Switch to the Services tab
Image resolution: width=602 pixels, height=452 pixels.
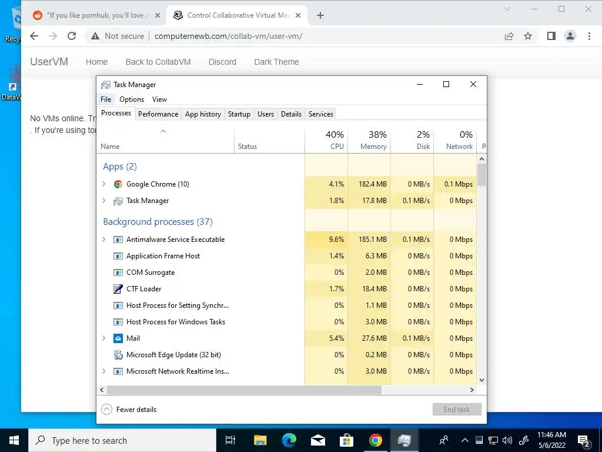click(x=321, y=114)
